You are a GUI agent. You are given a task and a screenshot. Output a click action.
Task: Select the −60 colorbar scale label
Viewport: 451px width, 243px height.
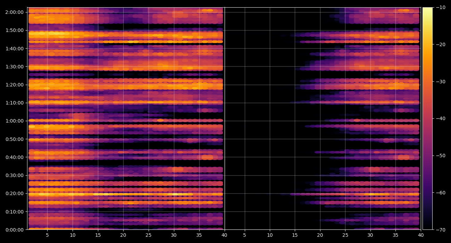pos(441,192)
